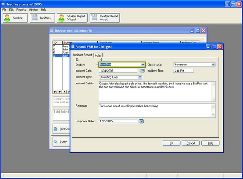Jump to first record navigation arrow
243x179 pixels.
click(x=55, y=92)
